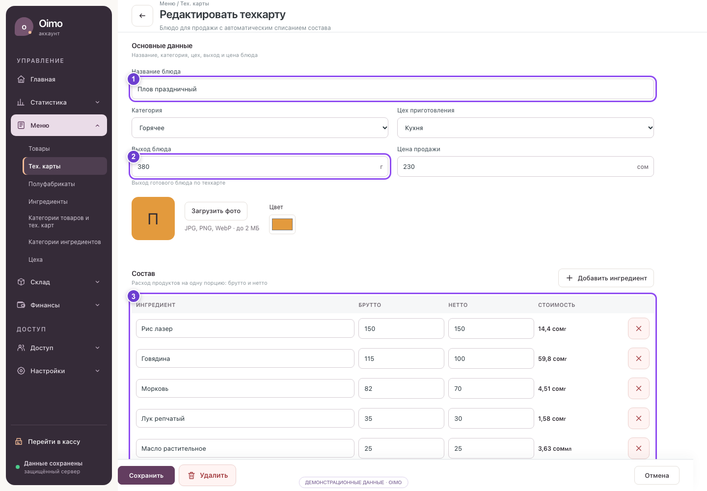Click Добавить ингредиент button
This screenshot has height=491, width=707.
point(606,278)
